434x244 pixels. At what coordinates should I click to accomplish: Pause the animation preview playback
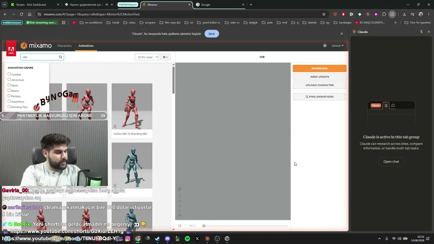tap(180, 226)
